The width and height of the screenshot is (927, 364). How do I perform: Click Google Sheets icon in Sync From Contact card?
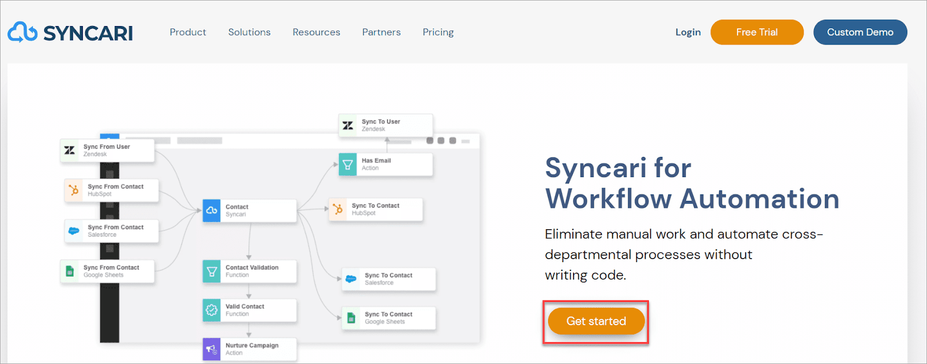[70, 271]
